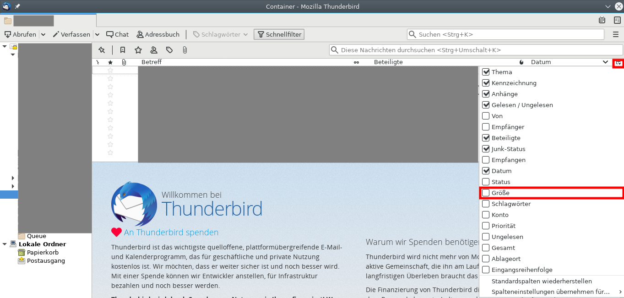Uncheck the Beteiligte column option
The image size is (624, 298).
pos(551,138)
